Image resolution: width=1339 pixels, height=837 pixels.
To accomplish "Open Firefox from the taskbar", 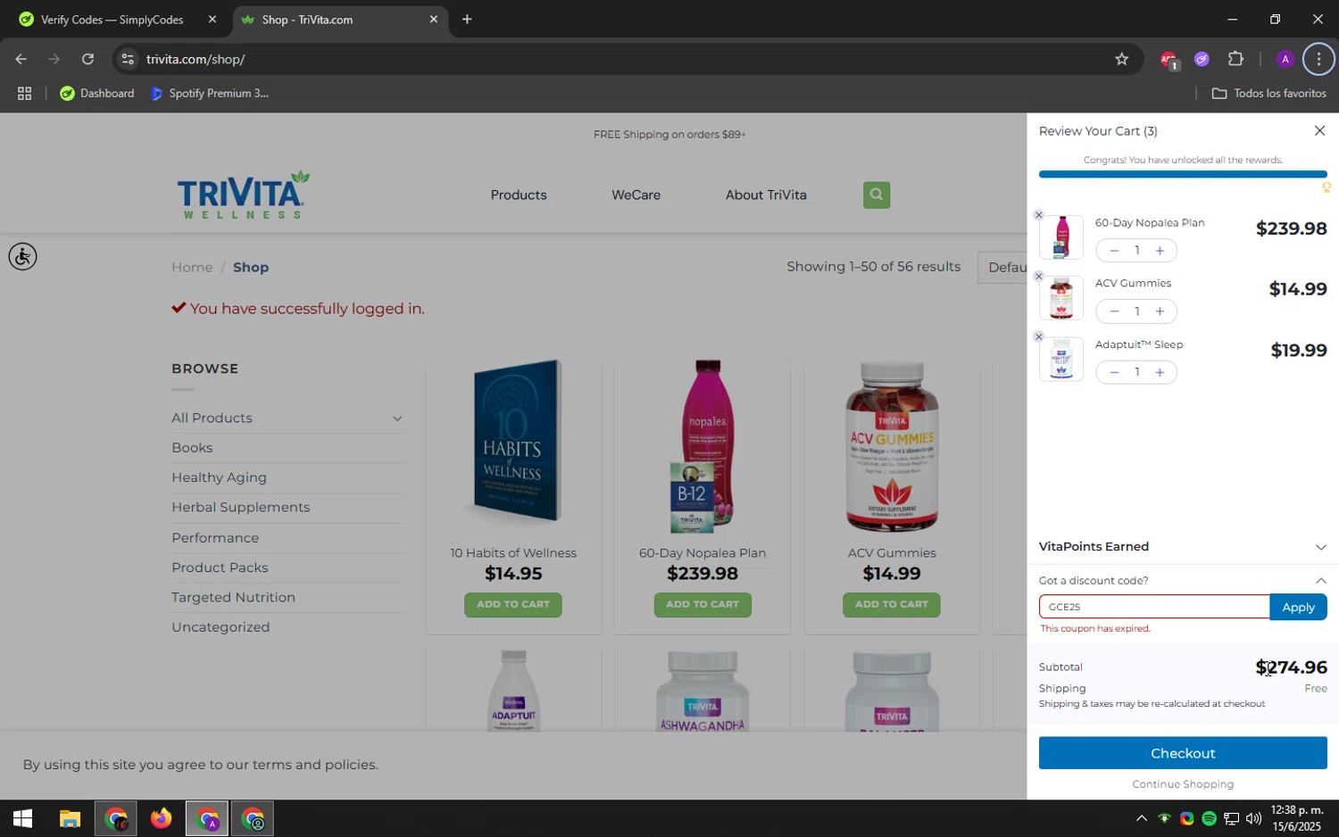I will (161, 818).
